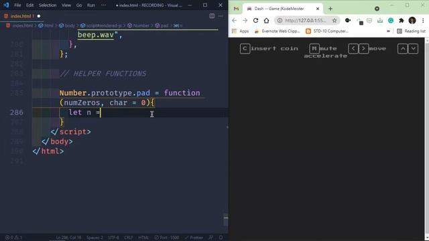Split the VS Code editor right
The image size is (429, 241).
click(x=212, y=16)
